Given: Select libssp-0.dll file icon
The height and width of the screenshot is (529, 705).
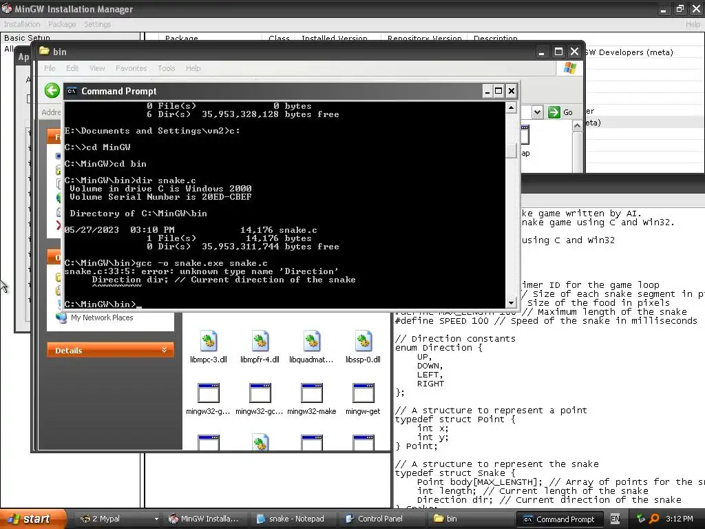Looking at the screenshot, I should [x=363, y=342].
